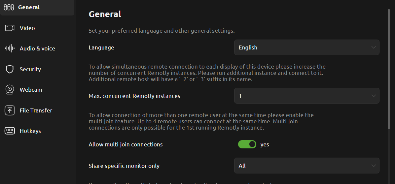Click the Webcam icon

pyautogui.click(x=10, y=90)
